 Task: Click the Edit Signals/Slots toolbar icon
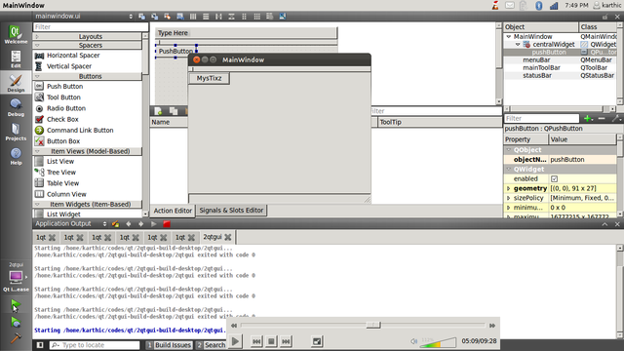[x=154, y=17]
